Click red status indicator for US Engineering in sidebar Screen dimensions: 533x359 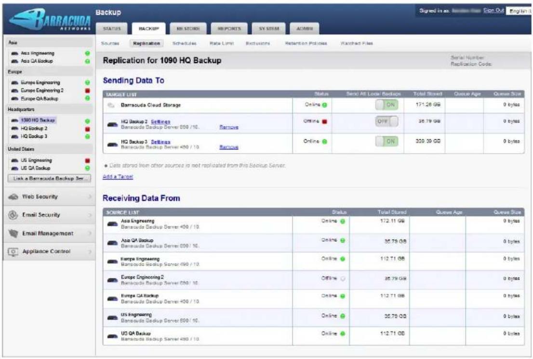pos(87,160)
